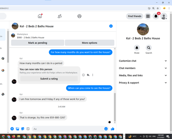Image resolution: width=172 pixels, height=139 pixels.
Task: Choose a sticker icon in composer
Action: 23,129
